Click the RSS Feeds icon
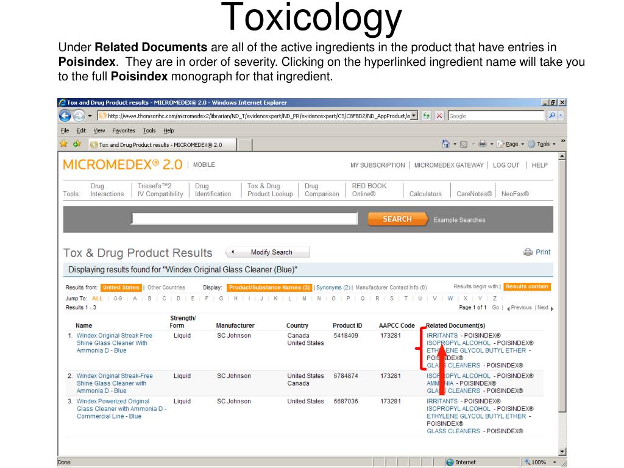The image size is (624, 468). (464, 144)
